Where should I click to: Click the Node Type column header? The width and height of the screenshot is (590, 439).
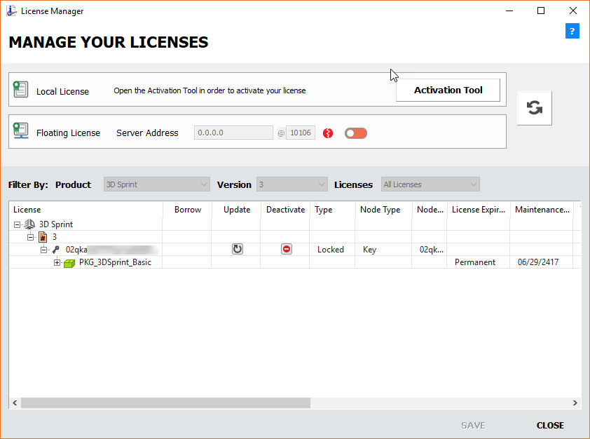[380, 210]
